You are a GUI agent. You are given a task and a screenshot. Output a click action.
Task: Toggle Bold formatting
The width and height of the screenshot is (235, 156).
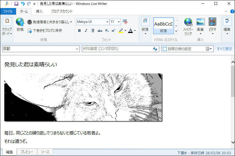coord(79,31)
